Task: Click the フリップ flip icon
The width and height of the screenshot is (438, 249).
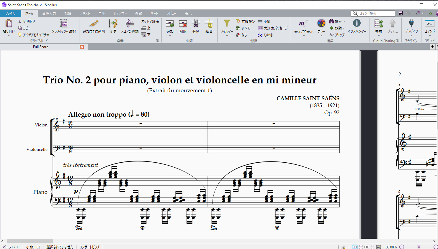Action: coord(331,35)
